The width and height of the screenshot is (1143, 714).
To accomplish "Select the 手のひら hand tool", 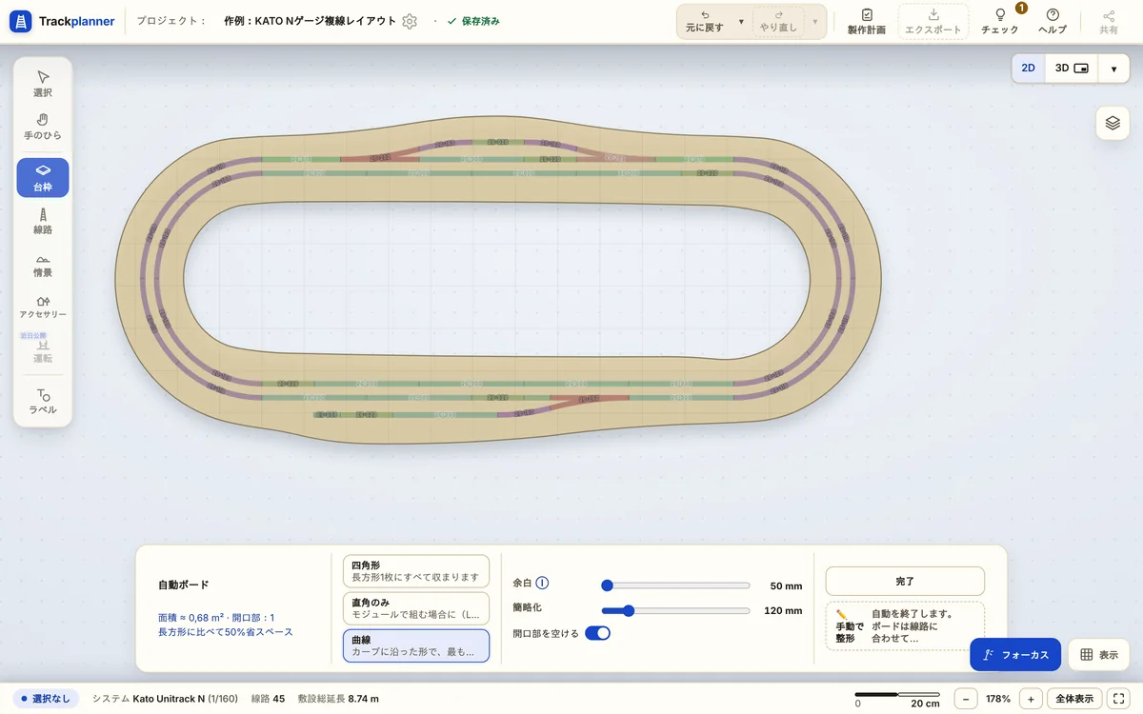I will point(43,127).
